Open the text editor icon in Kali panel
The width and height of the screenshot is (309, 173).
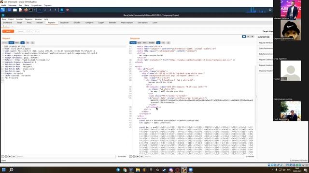point(20,10)
